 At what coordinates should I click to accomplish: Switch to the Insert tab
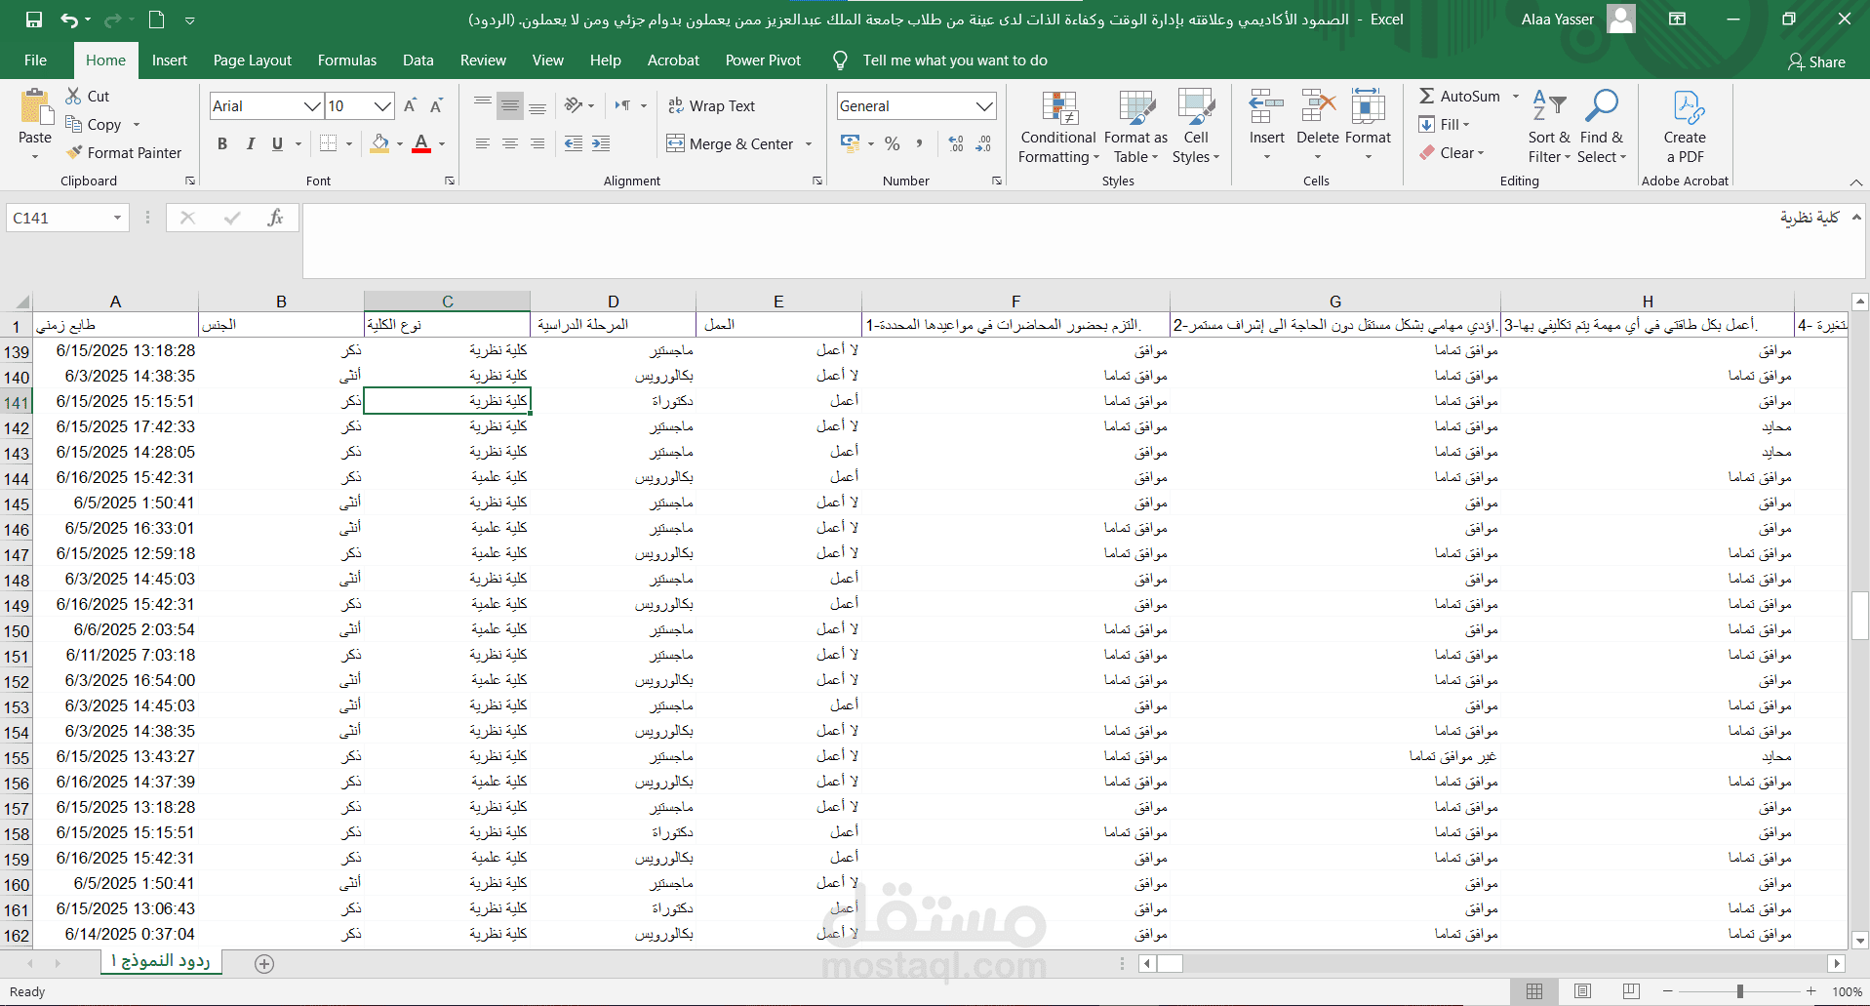170,60
